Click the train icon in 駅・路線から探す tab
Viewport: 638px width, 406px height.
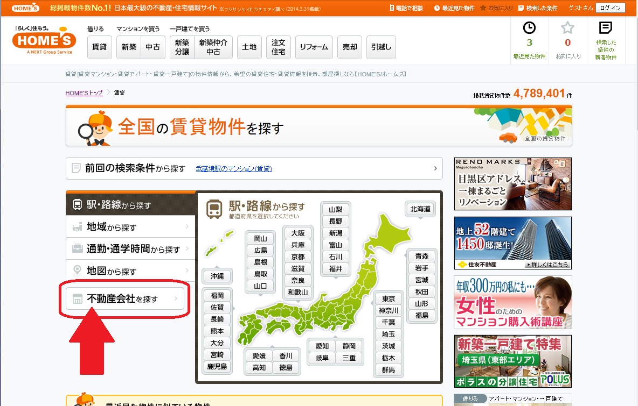[77, 205]
